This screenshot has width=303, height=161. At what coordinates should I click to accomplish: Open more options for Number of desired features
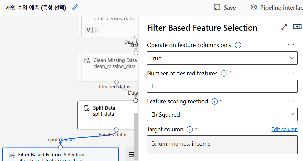(291, 73)
